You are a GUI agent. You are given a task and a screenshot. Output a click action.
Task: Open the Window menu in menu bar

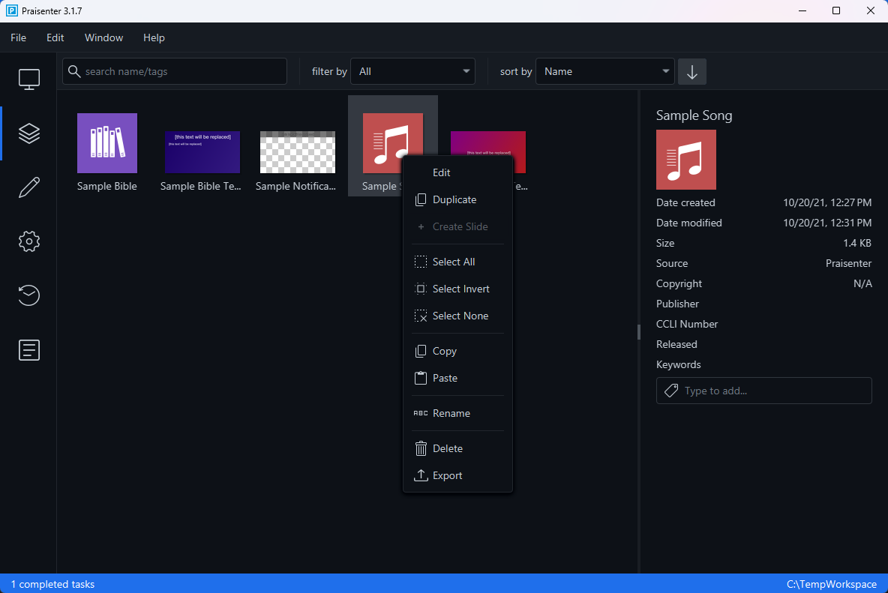(x=103, y=37)
